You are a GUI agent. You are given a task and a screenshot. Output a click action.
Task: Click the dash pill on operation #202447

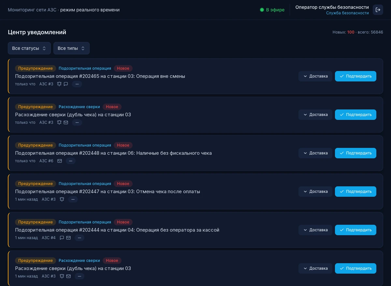73,199
